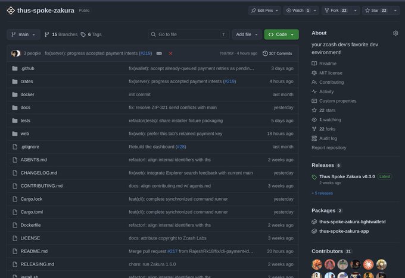Viewport: 405px width, 278px height.
Task: Open the README.md file
Action: 34,251
